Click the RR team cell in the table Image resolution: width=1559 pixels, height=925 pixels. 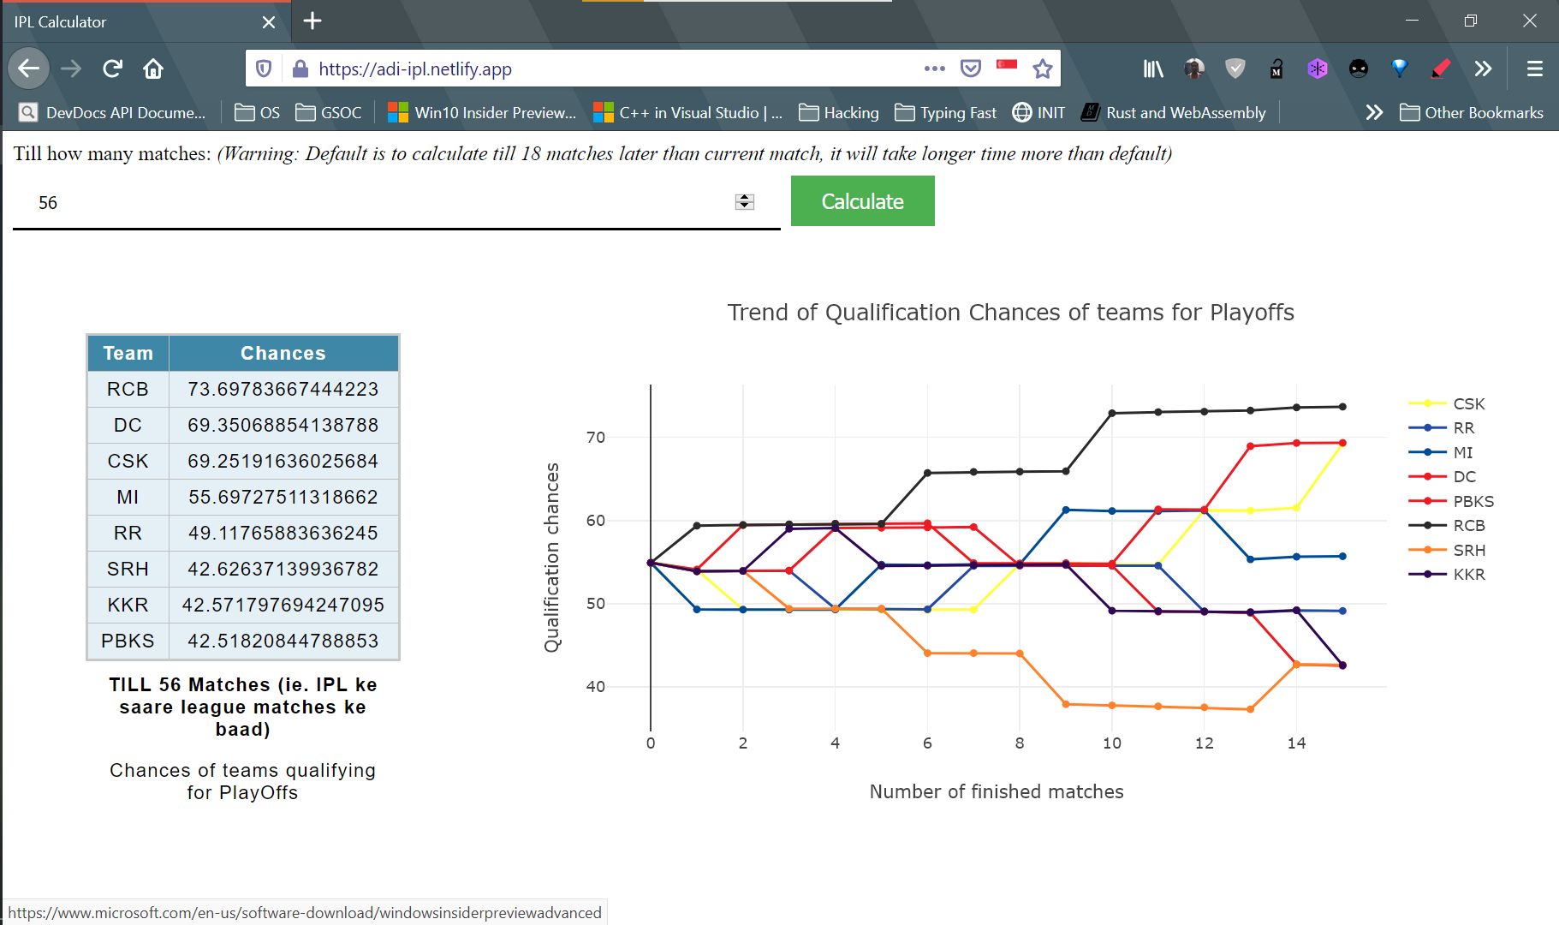pos(128,533)
